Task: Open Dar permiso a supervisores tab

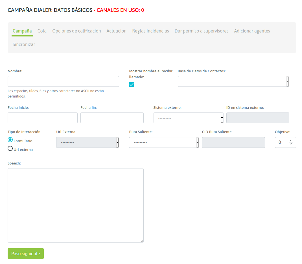Action: 202,31
